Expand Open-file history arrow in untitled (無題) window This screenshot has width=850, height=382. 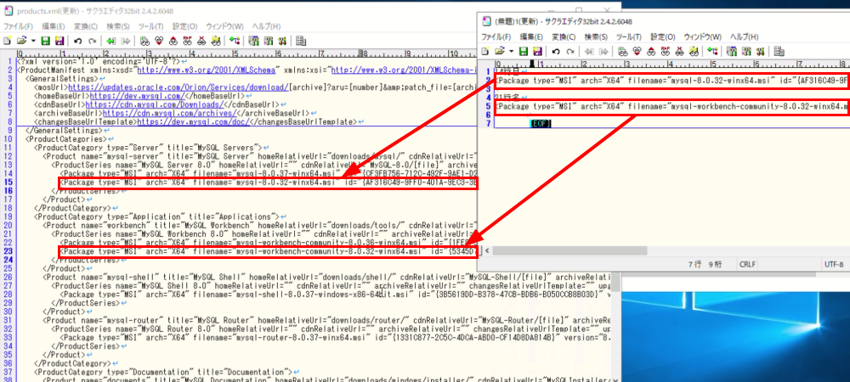(x=512, y=51)
